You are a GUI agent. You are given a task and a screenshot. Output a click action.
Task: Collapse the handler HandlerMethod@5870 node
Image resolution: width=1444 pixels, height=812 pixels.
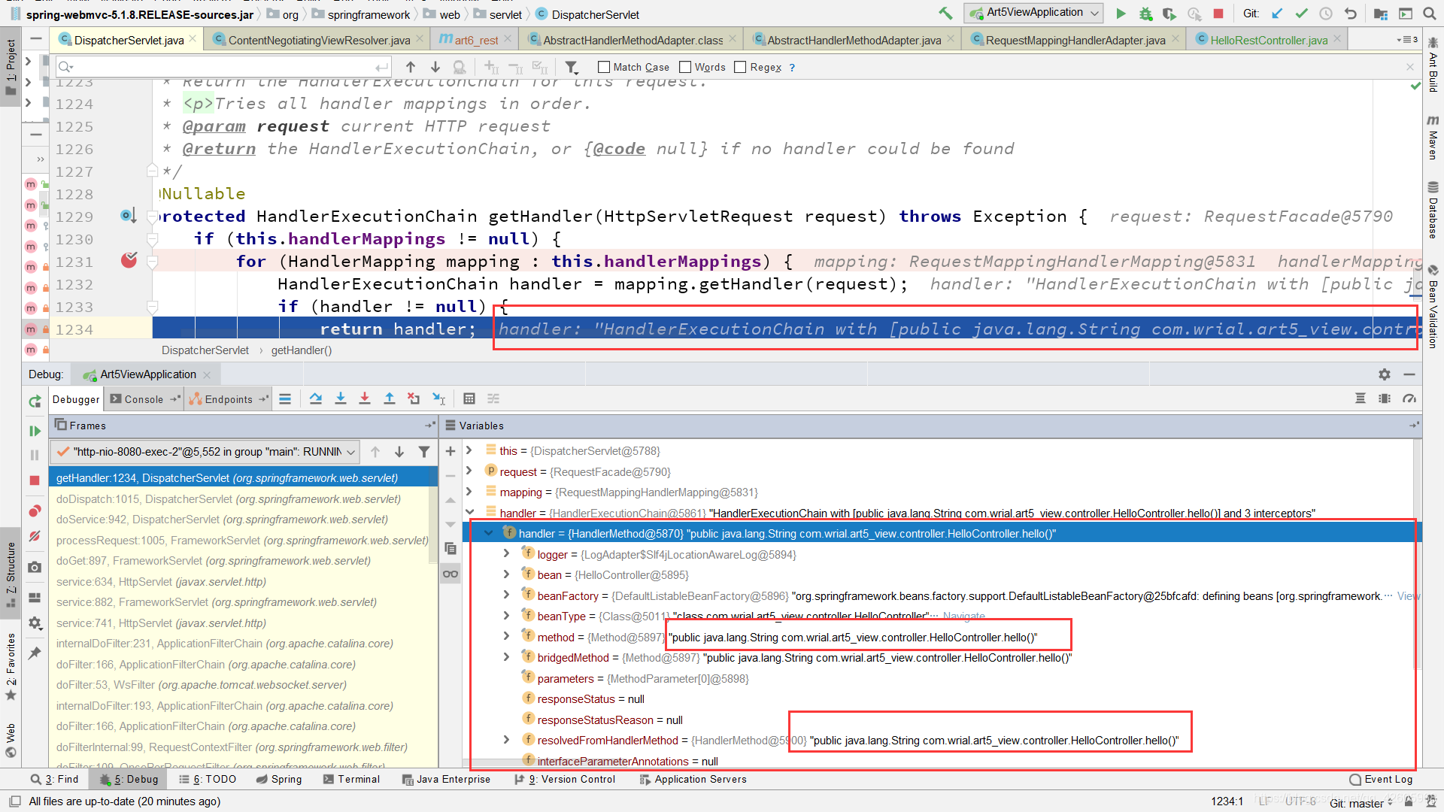tap(489, 533)
